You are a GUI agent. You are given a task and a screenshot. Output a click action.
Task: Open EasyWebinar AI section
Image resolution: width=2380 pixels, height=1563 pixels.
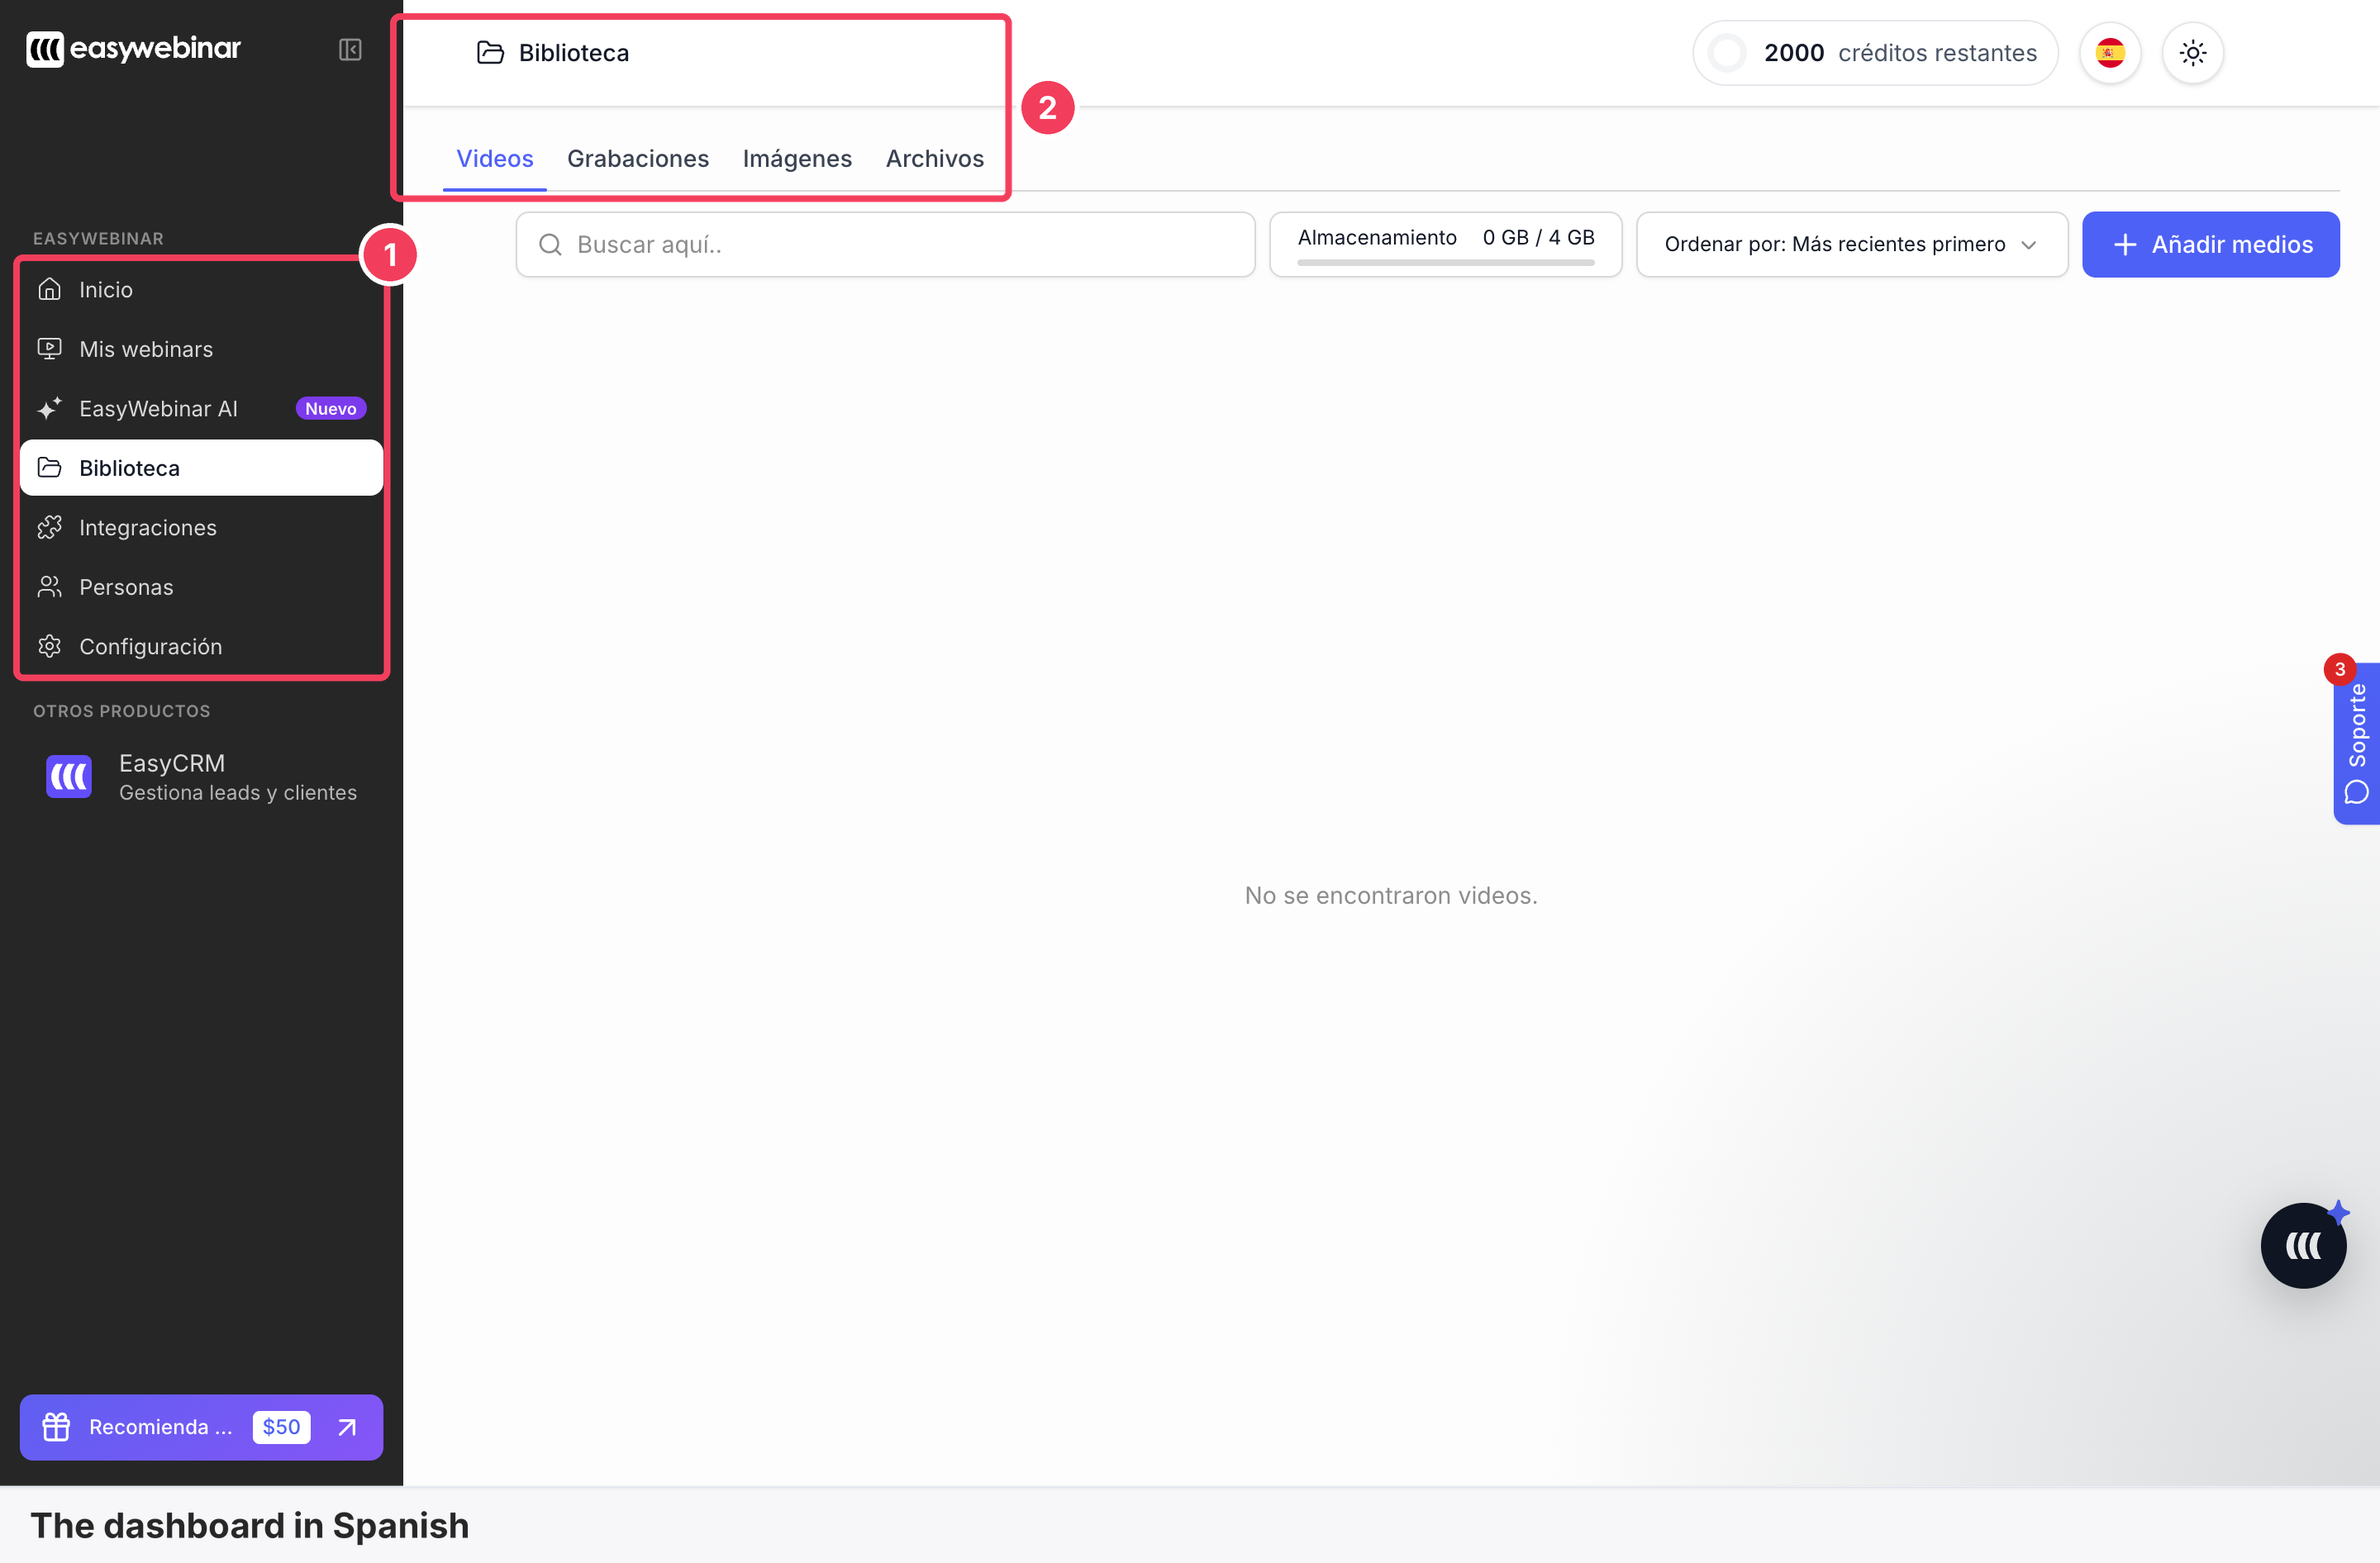201,409
